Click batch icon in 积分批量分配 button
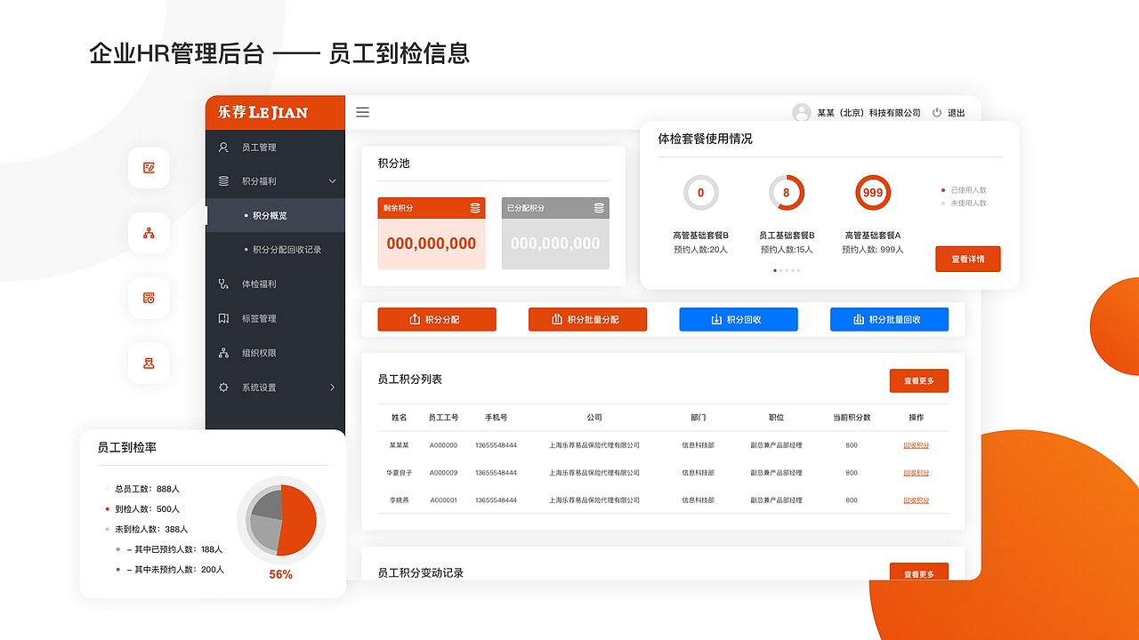This screenshot has width=1139, height=640. tap(557, 319)
